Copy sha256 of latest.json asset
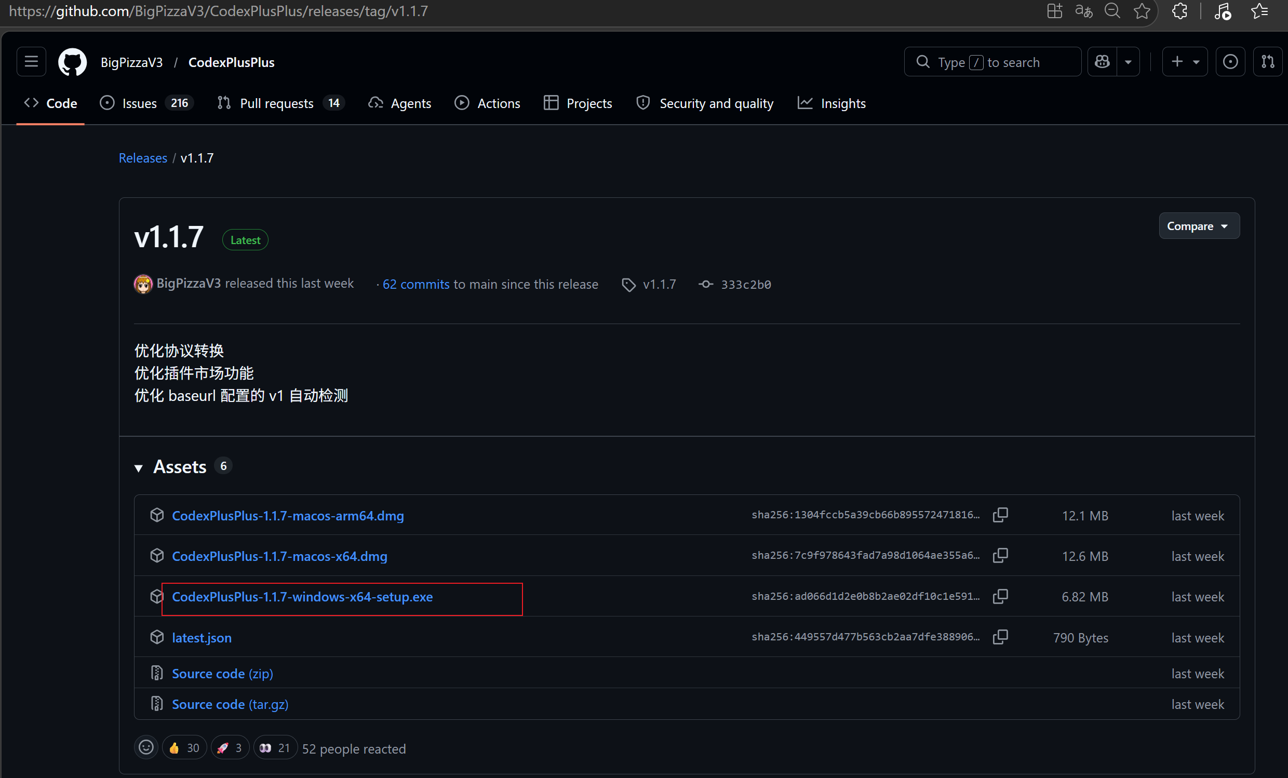 [1000, 637]
